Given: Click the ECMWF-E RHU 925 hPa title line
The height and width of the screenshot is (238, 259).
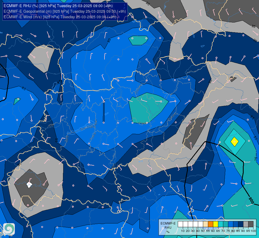Looking at the screenshot, I should tap(58, 6).
